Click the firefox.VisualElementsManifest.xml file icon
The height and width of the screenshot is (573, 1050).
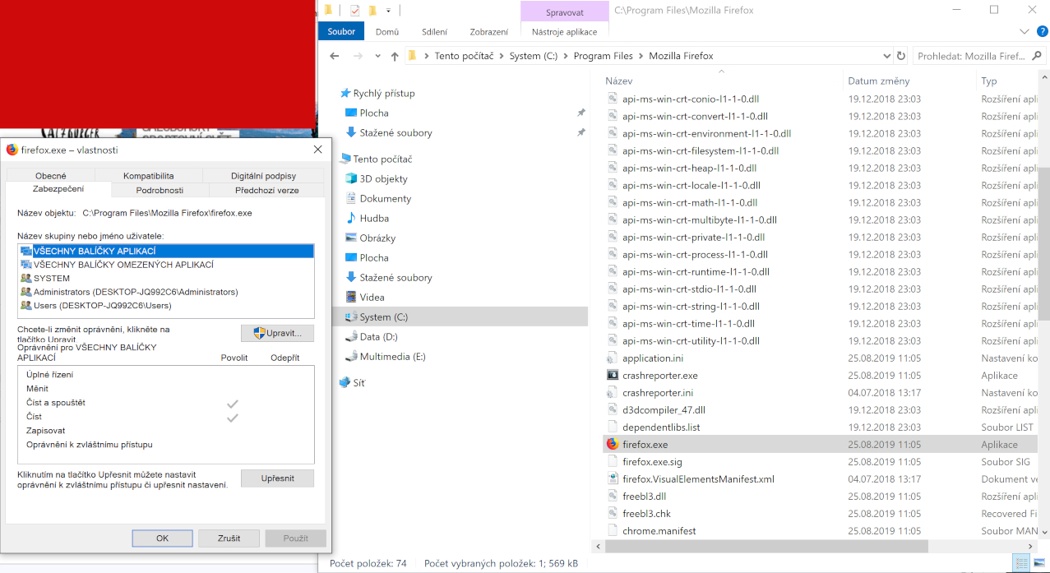612,478
